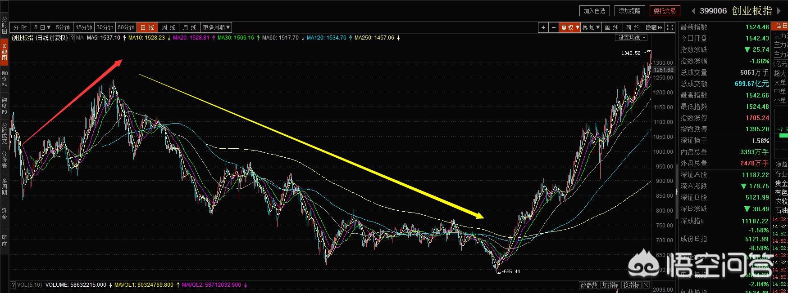This screenshot has width=788, height=293.
Task: Click the 添加提醒 button
Action: (629, 11)
